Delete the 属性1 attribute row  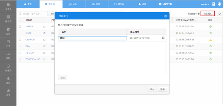(163, 38)
